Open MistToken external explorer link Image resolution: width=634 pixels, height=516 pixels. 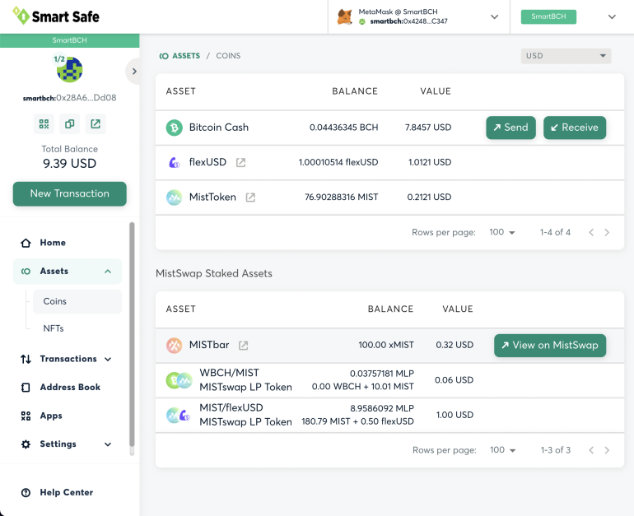coord(250,198)
